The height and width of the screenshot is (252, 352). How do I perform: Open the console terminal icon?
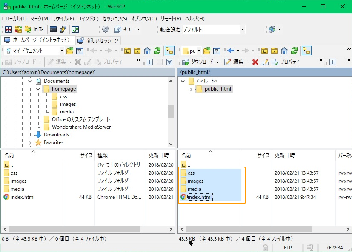[53, 29]
